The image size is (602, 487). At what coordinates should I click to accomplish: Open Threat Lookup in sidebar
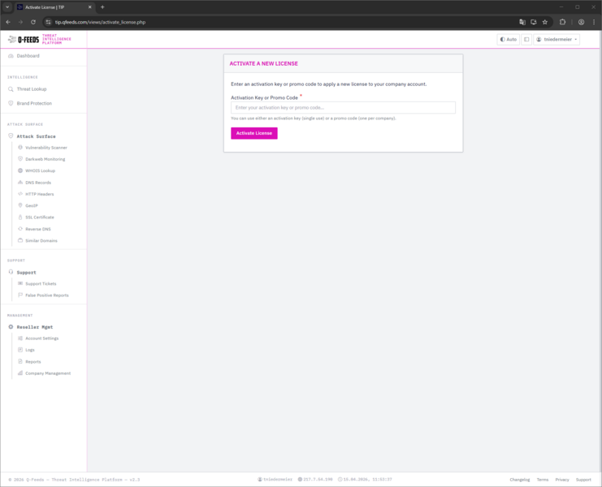coord(32,89)
